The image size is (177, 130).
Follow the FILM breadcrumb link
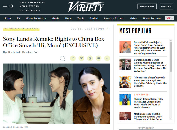[x=21, y=29]
